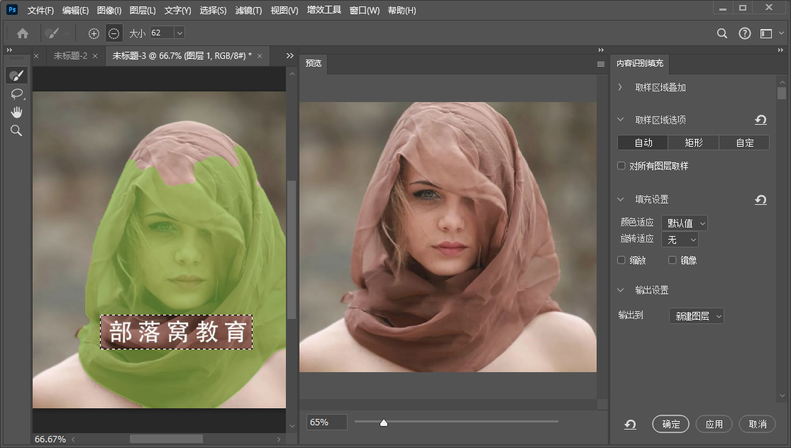
Task: Select the Hand tool
Action: click(x=16, y=112)
